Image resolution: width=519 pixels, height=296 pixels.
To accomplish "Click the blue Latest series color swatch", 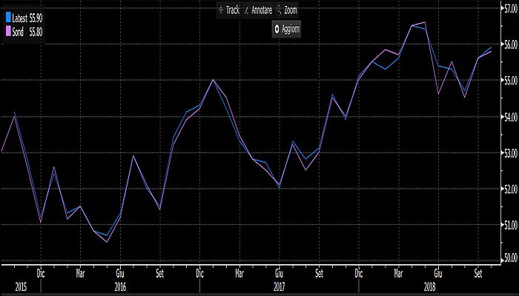I will [x=7, y=16].
